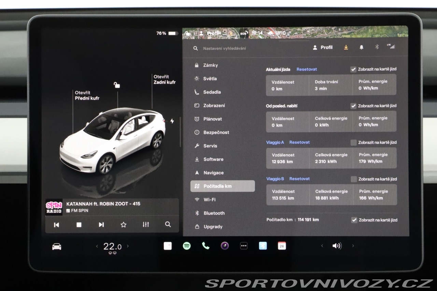Rename trip Viaggio B label
Image resolution: width=437 pixels, height=291 pixels.
coord(275,179)
